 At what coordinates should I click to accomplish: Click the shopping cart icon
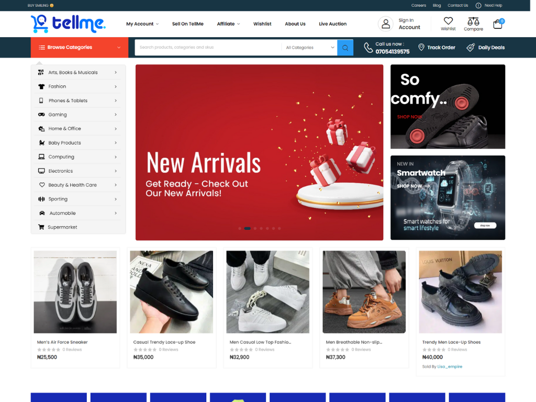point(497,24)
